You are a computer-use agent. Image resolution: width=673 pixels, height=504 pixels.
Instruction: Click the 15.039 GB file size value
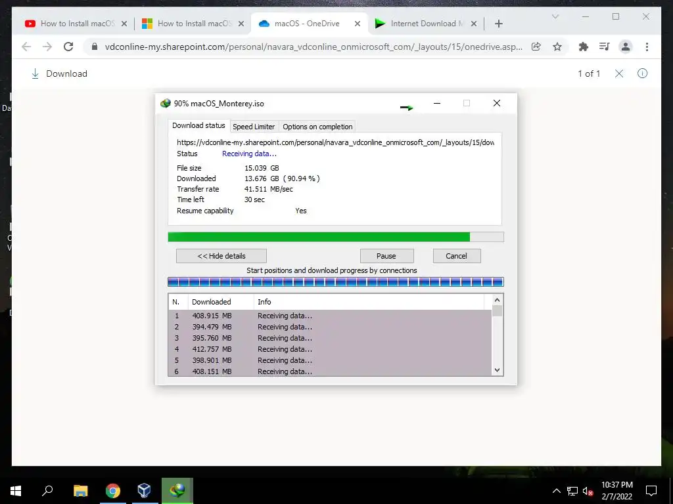[x=262, y=168]
